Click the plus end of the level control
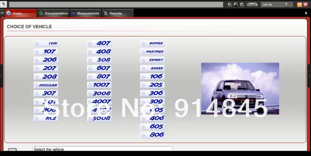The height and width of the screenshot is (156, 311). [x=256, y=5]
